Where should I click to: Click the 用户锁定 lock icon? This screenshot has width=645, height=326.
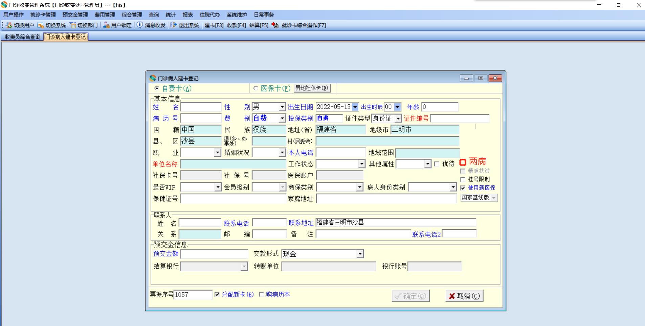click(x=106, y=25)
